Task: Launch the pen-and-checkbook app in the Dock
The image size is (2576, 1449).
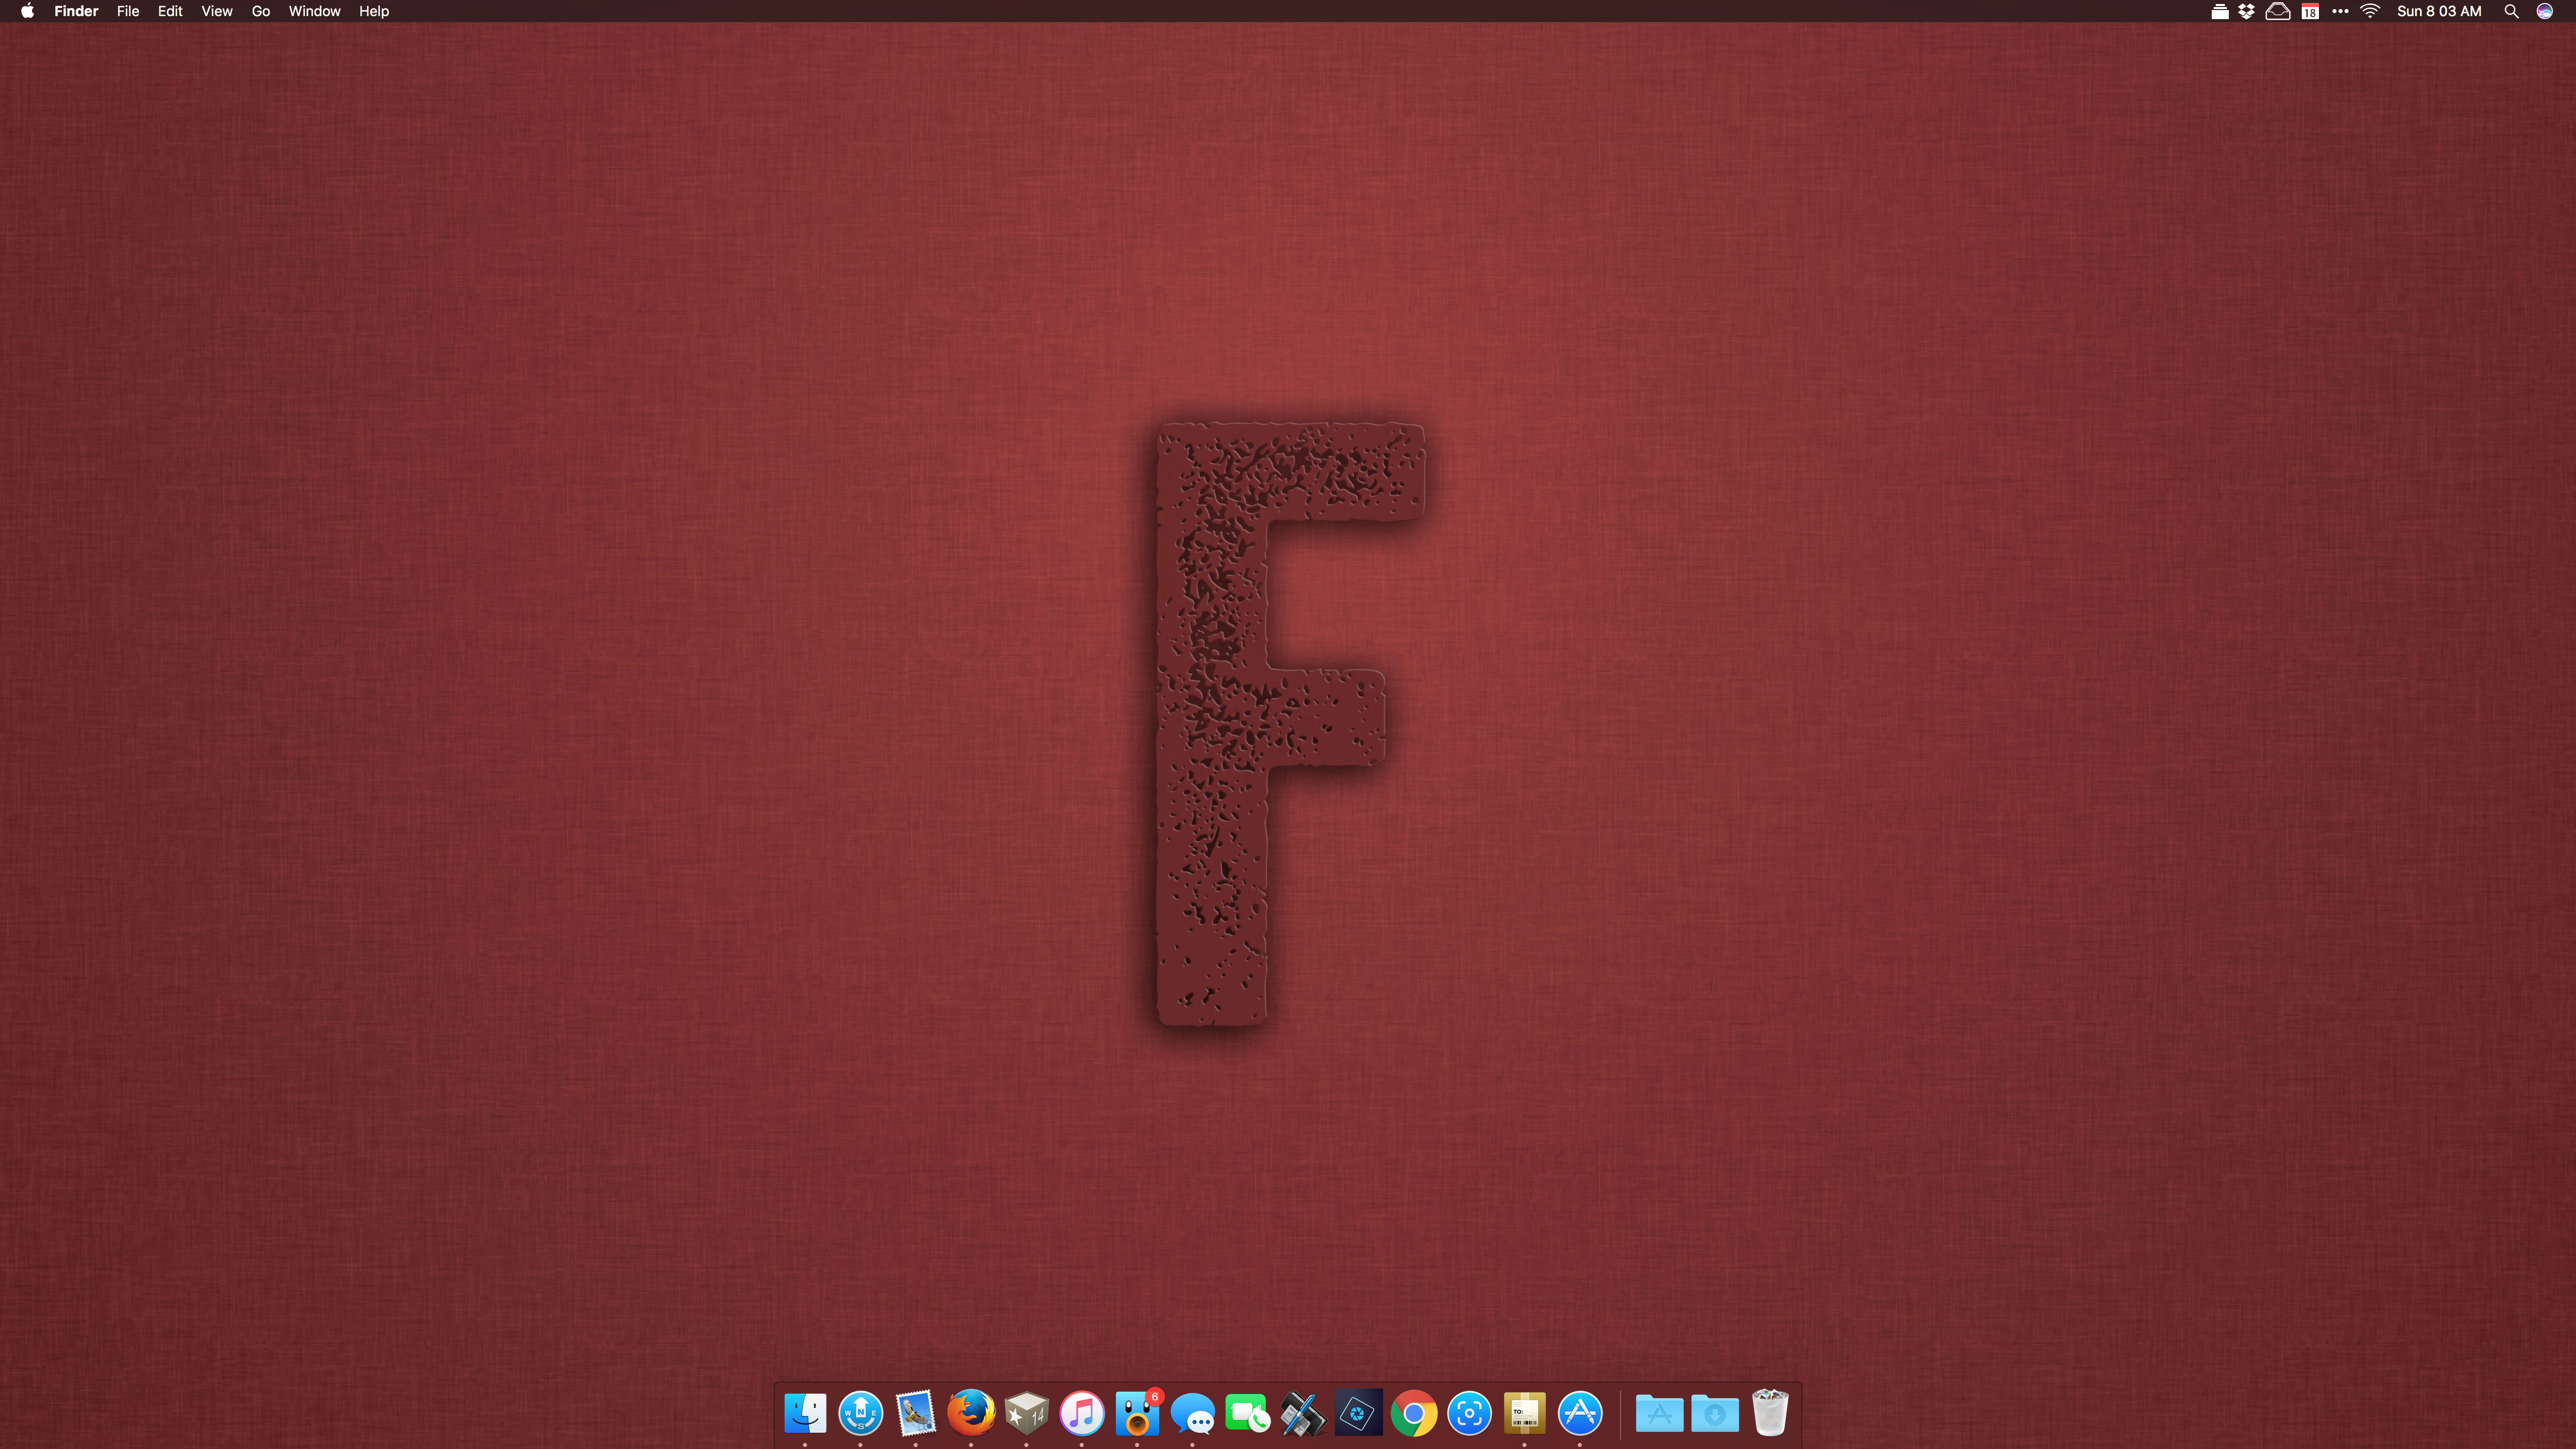Action: point(1303,1413)
